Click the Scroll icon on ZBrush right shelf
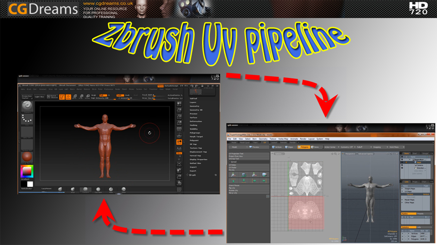The width and height of the screenshot is (437, 245). (179, 104)
